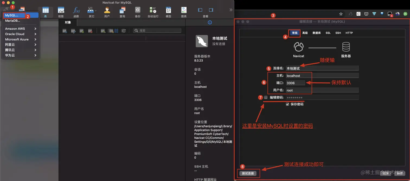This screenshot has width=410, height=181.
Task: Click the 服务器版本 value 8.0.23
Action: click(198, 61)
